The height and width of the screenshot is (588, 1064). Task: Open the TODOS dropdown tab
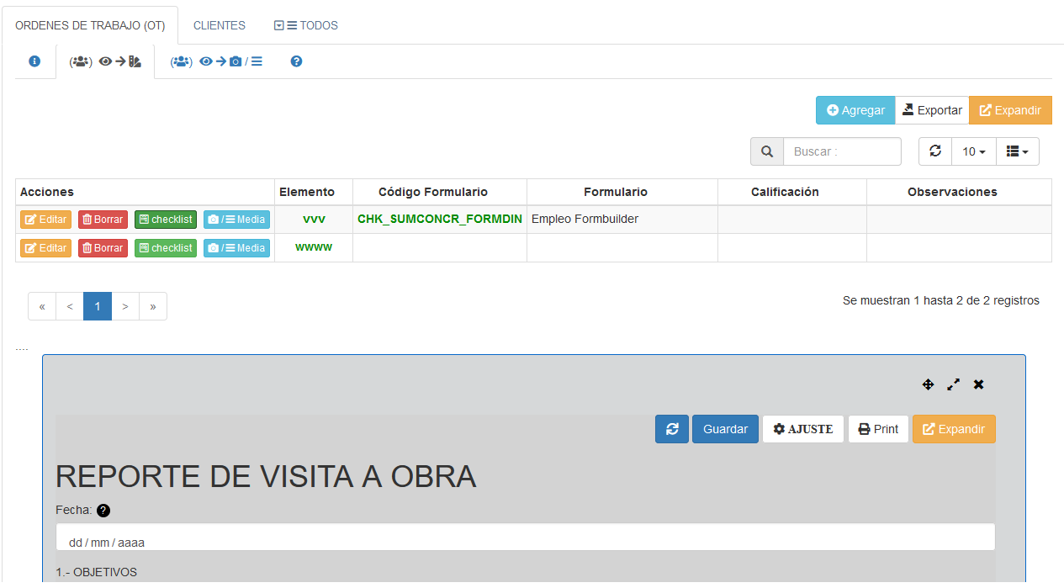pyautogui.click(x=306, y=25)
